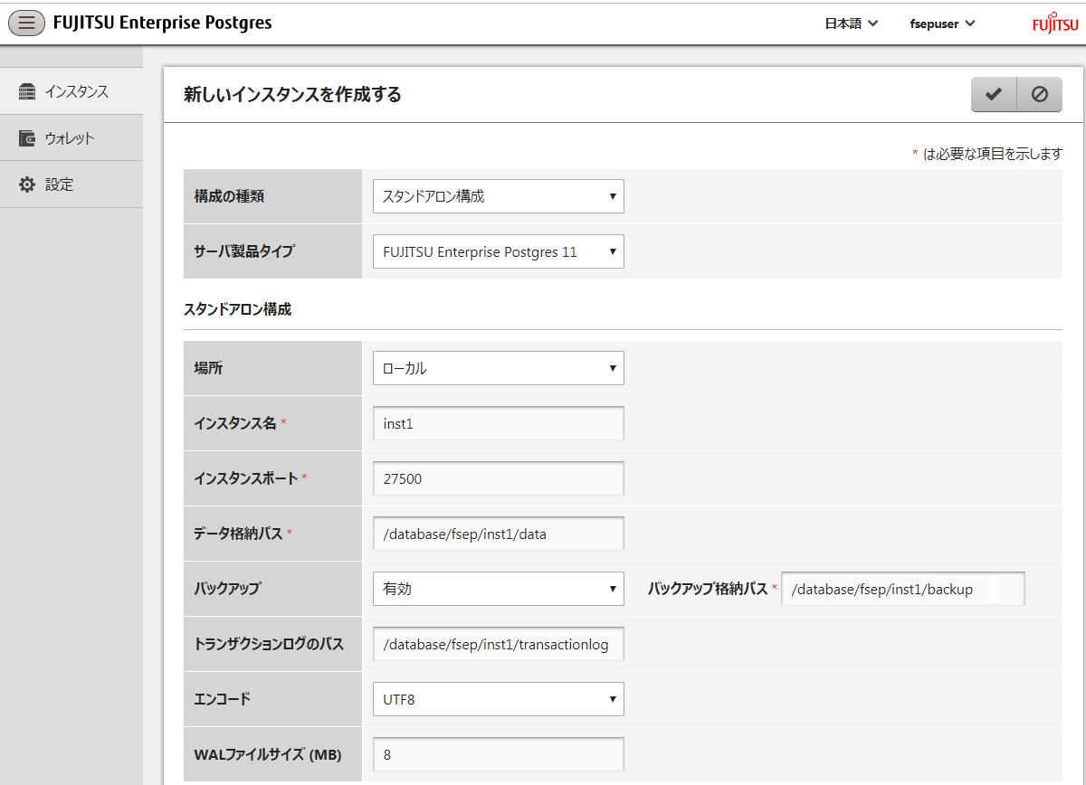Screen dimensions: 1086x785
Task: Click the スタンドアロン構成 section heading
Action: point(237,309)
